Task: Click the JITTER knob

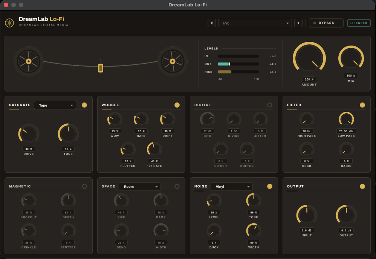Action: click(x=260, y=119)
